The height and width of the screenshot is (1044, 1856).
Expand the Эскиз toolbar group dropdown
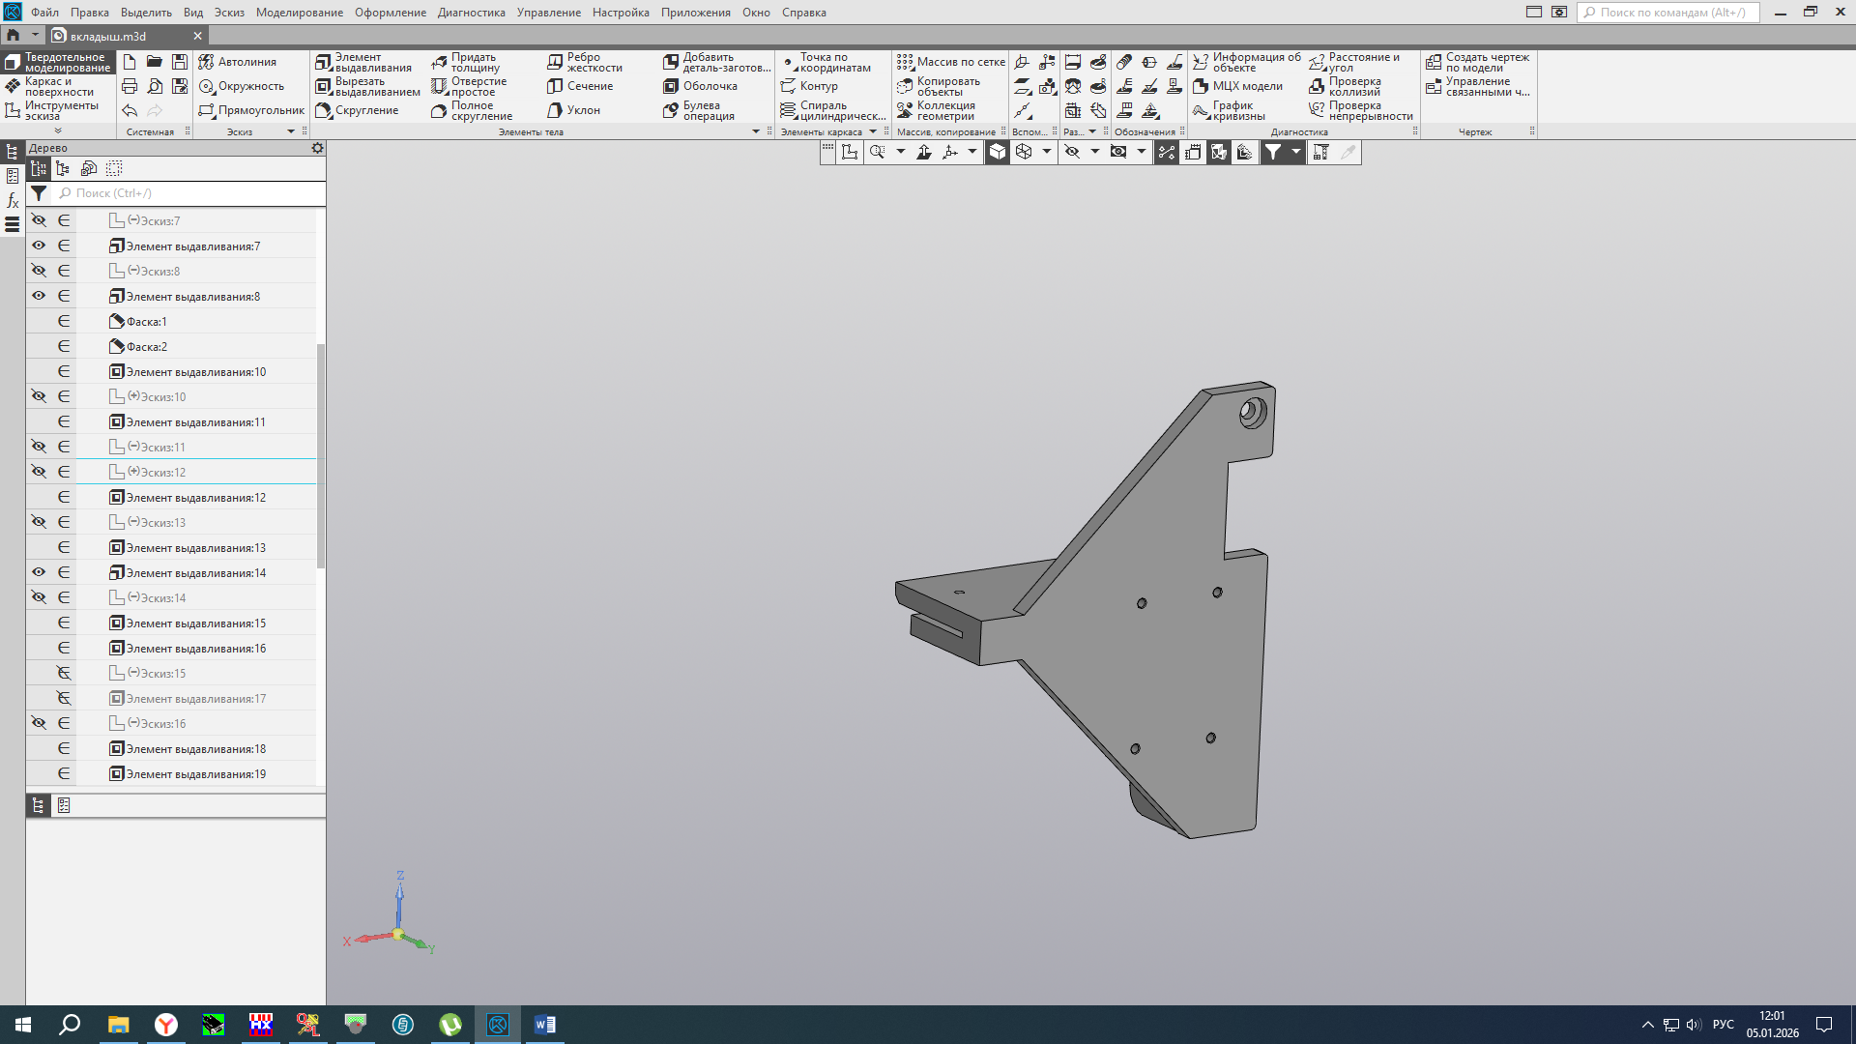coord(291,131)
